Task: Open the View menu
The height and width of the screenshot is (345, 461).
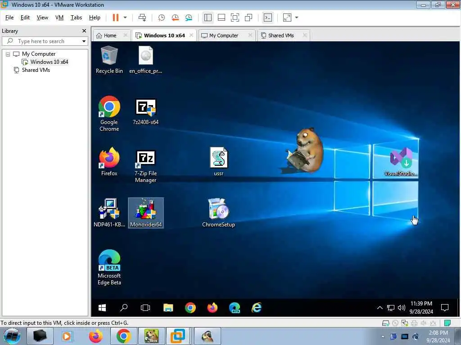Action: click(x=42, y=18)
